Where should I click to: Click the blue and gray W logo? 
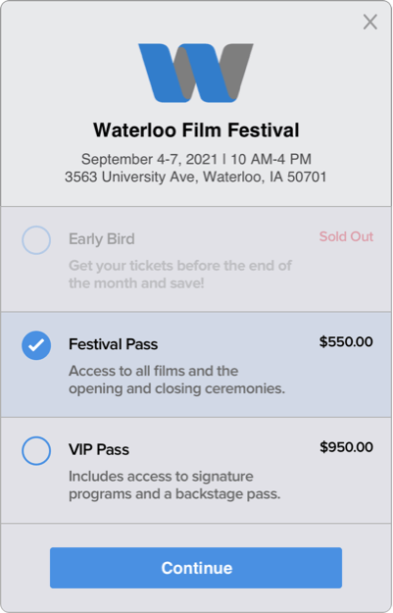(x=196, y=74)
